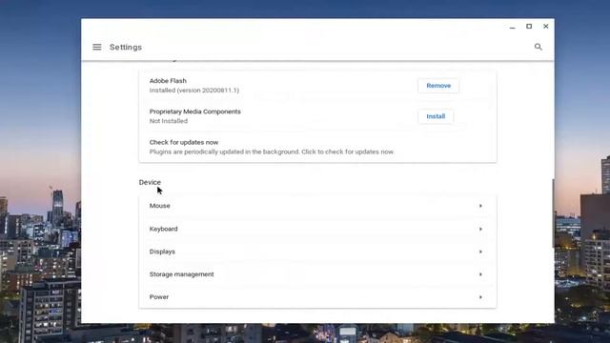Install Proprietary Media Components

coord(436,116)
